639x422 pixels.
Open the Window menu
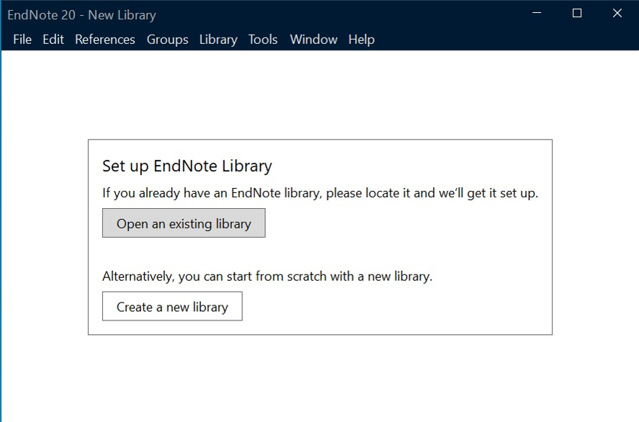(313, 40)
